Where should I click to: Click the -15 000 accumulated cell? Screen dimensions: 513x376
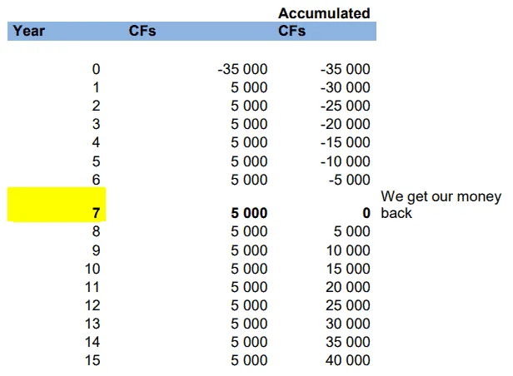345,142
